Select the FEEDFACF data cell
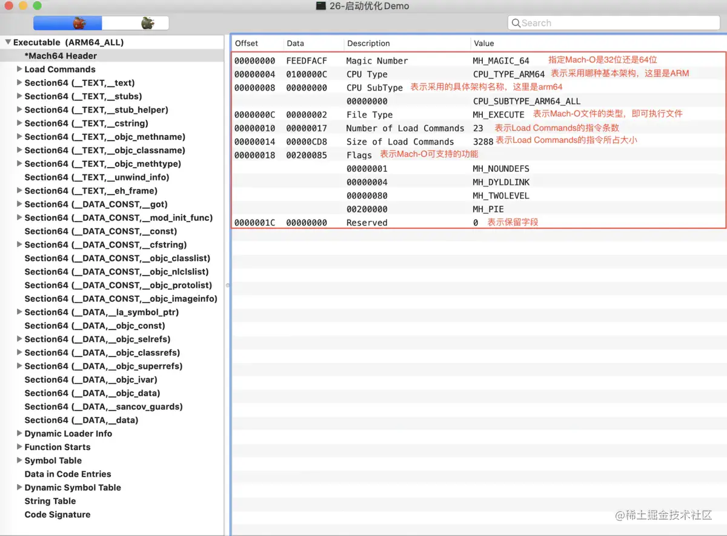The height and width of the screenshot is (536, 727). click(x=307, y=60)
